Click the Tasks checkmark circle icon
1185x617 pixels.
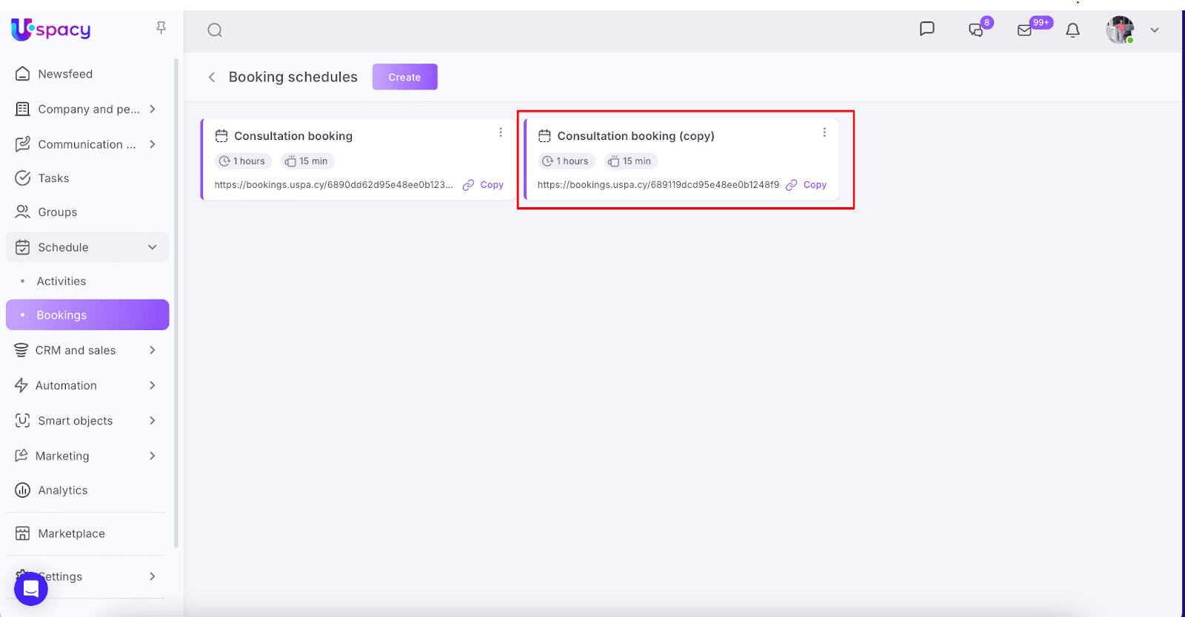(23, 178)
